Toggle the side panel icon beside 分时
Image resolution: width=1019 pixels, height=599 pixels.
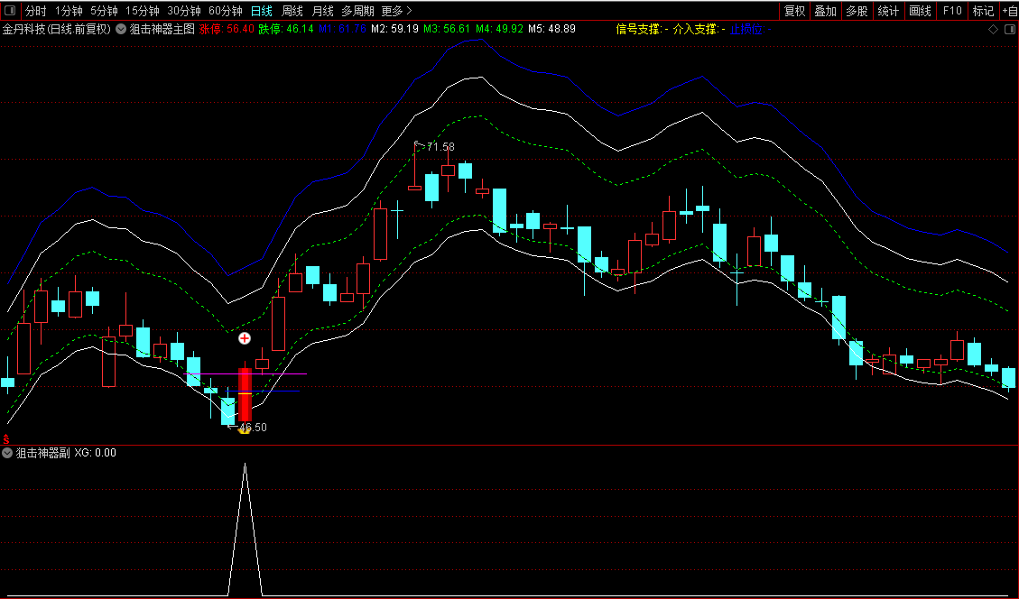[x=10, y=11]
